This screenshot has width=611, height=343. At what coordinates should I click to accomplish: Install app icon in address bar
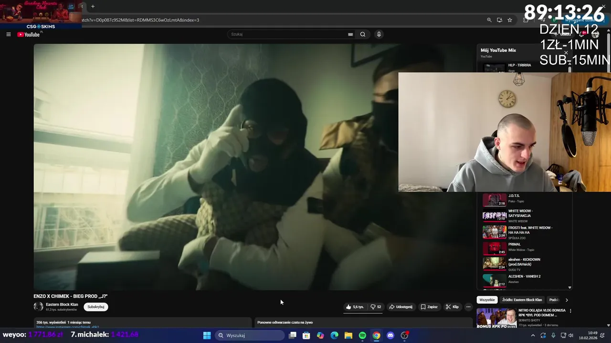[499, 20]
